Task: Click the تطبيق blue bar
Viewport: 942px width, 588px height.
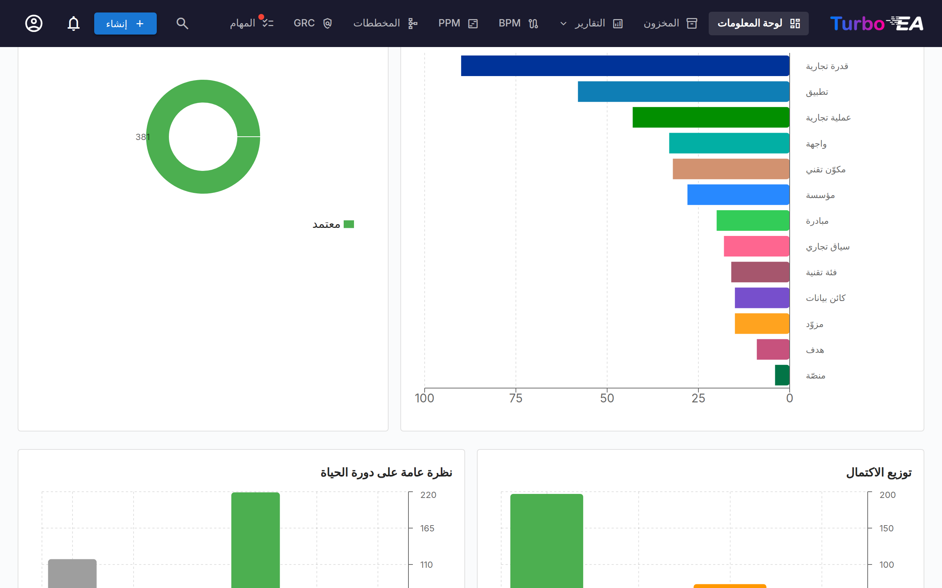Action: pos(684,92)
